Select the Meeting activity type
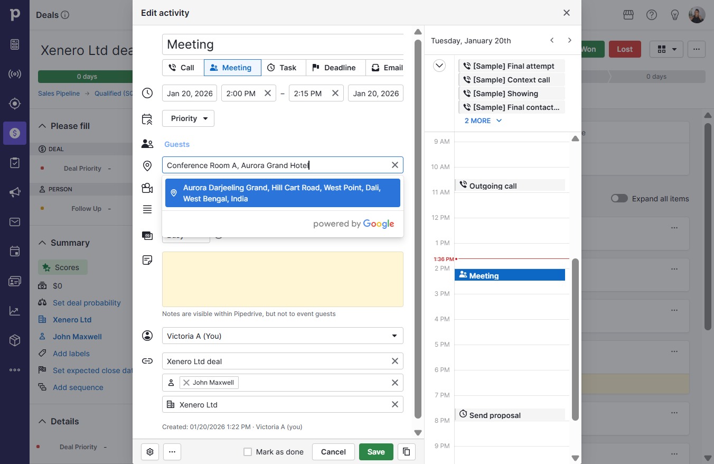The height and width of the screenshot is (464, 714). pyautogui.click(x=232, y=68)
